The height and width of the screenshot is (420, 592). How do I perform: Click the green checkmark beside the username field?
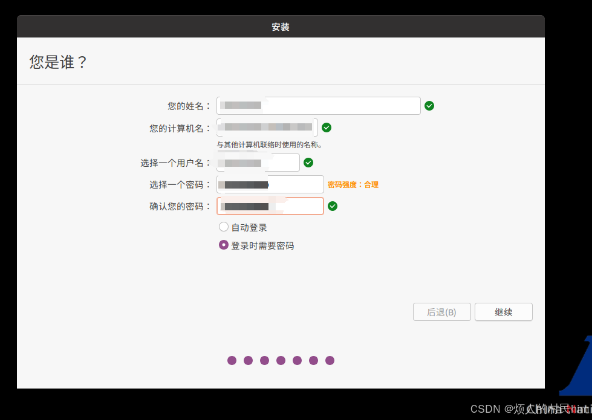pyautogui.click(x=308, y=163)
